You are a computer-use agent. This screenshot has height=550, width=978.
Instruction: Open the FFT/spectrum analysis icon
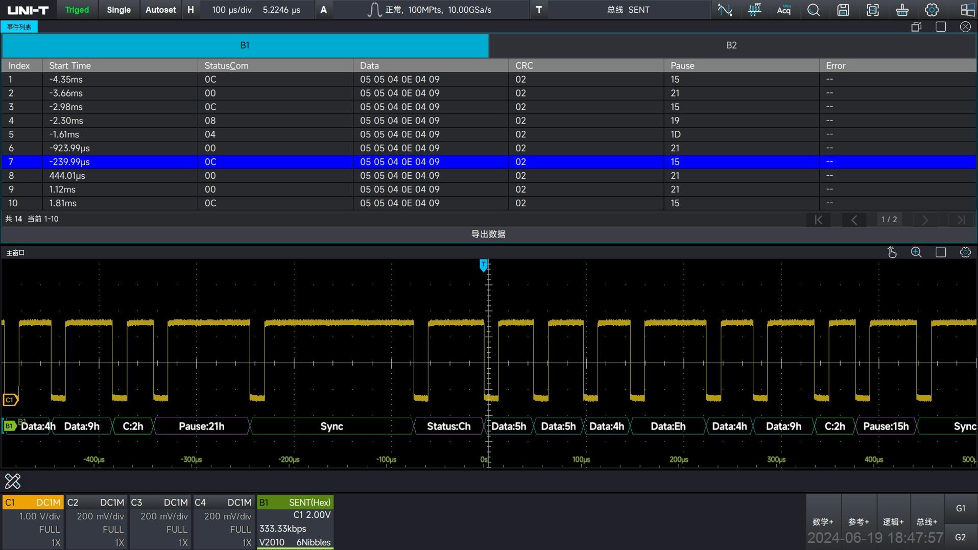tap(754, 10)
